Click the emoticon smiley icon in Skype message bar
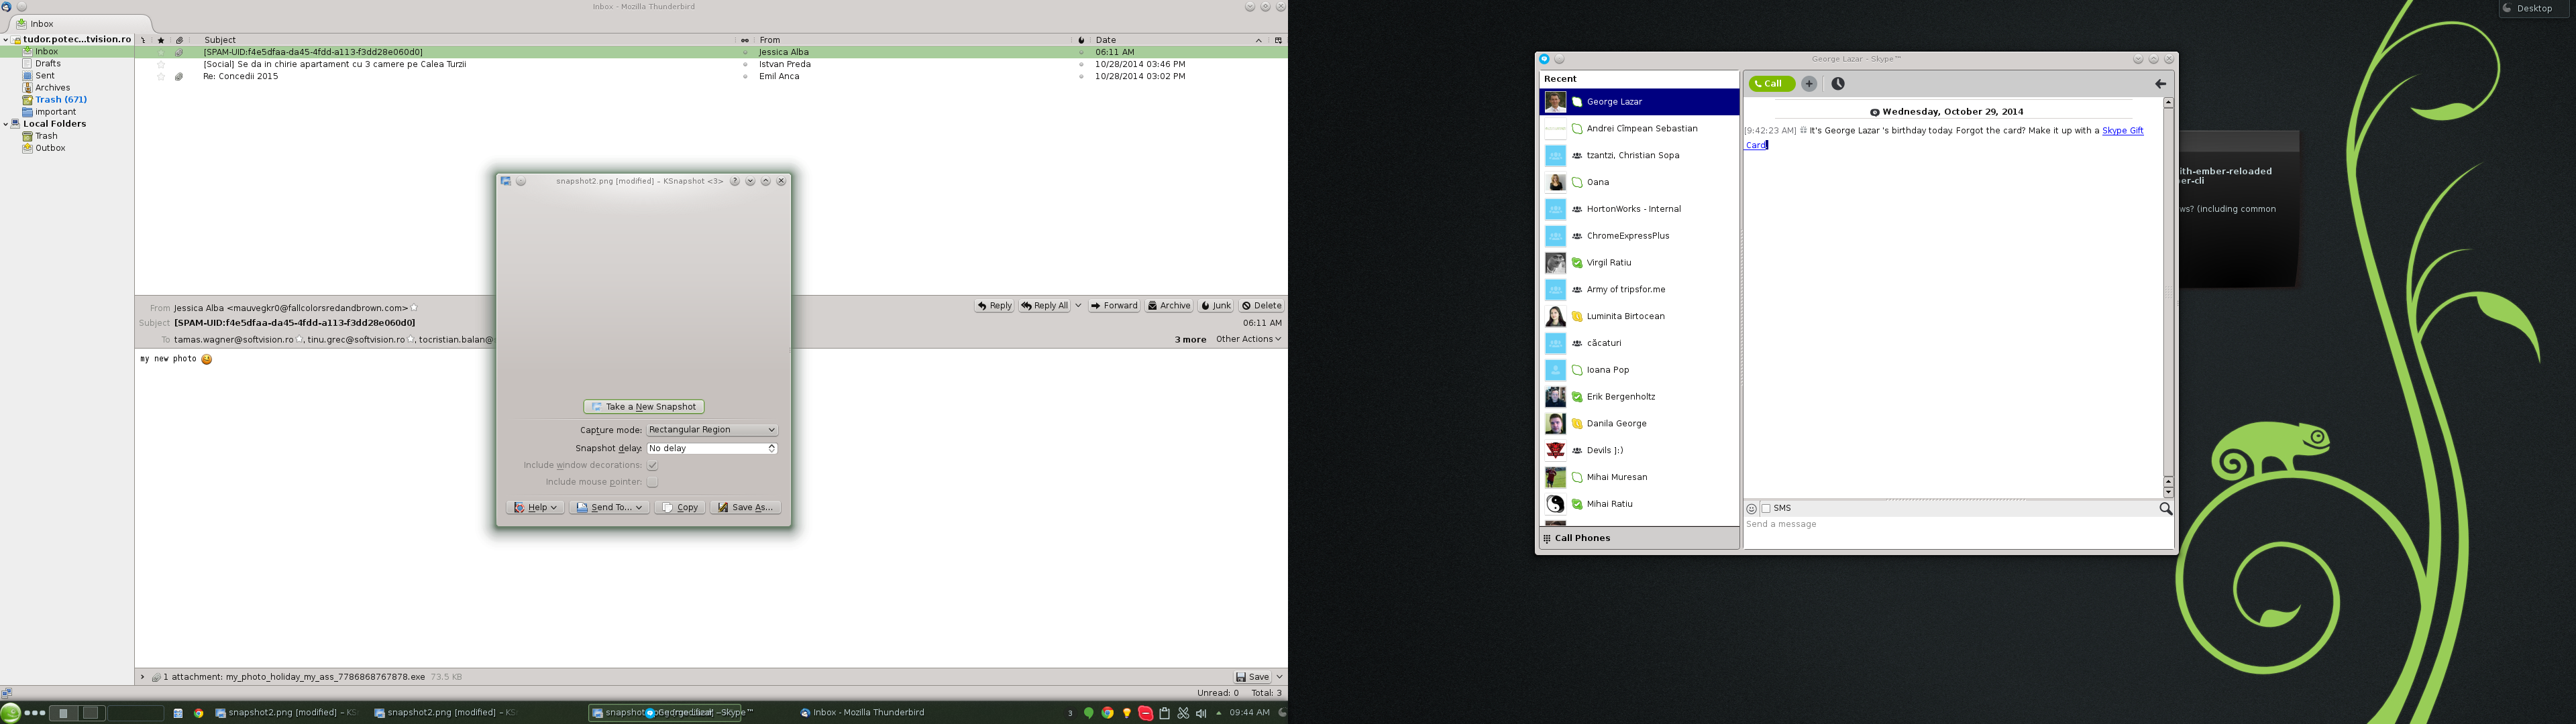 [1751, 509]
